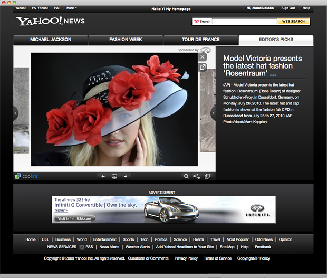Viewport: 327px width, 278px height.
Task: Click Visit InfinitiUSA.com button in the ad
Action: (x=74, y=218)
